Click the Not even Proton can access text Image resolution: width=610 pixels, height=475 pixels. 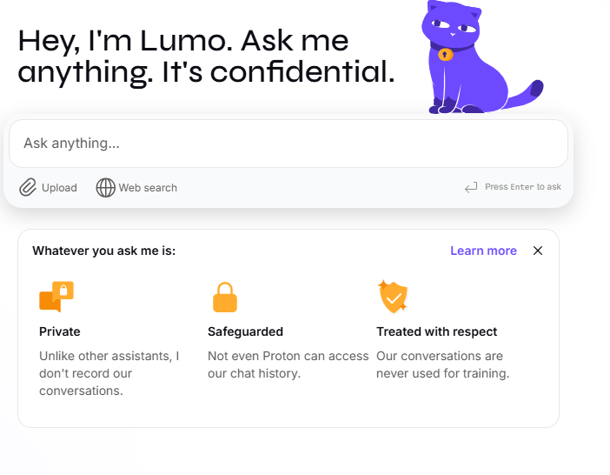(x=288, y=356)
